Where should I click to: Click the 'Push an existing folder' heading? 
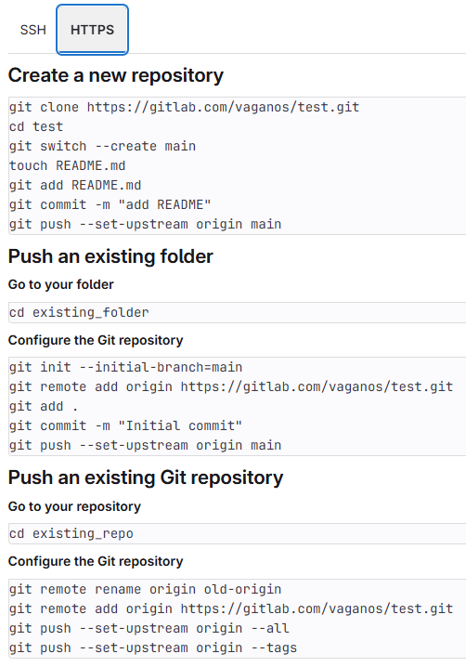coord(110,256)
